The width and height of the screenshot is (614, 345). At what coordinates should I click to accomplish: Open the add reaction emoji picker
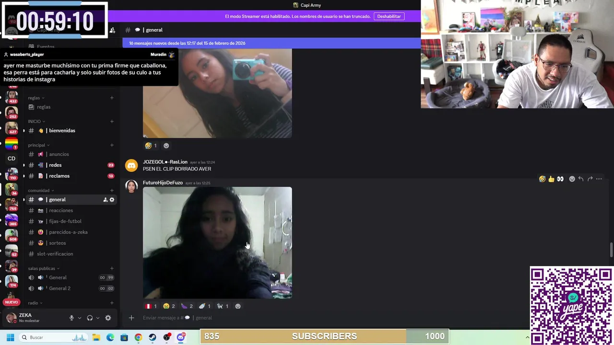[x=572, y=179]
